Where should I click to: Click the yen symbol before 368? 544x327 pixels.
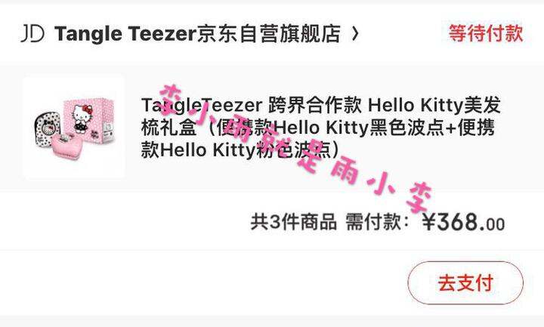coord(429,222)
